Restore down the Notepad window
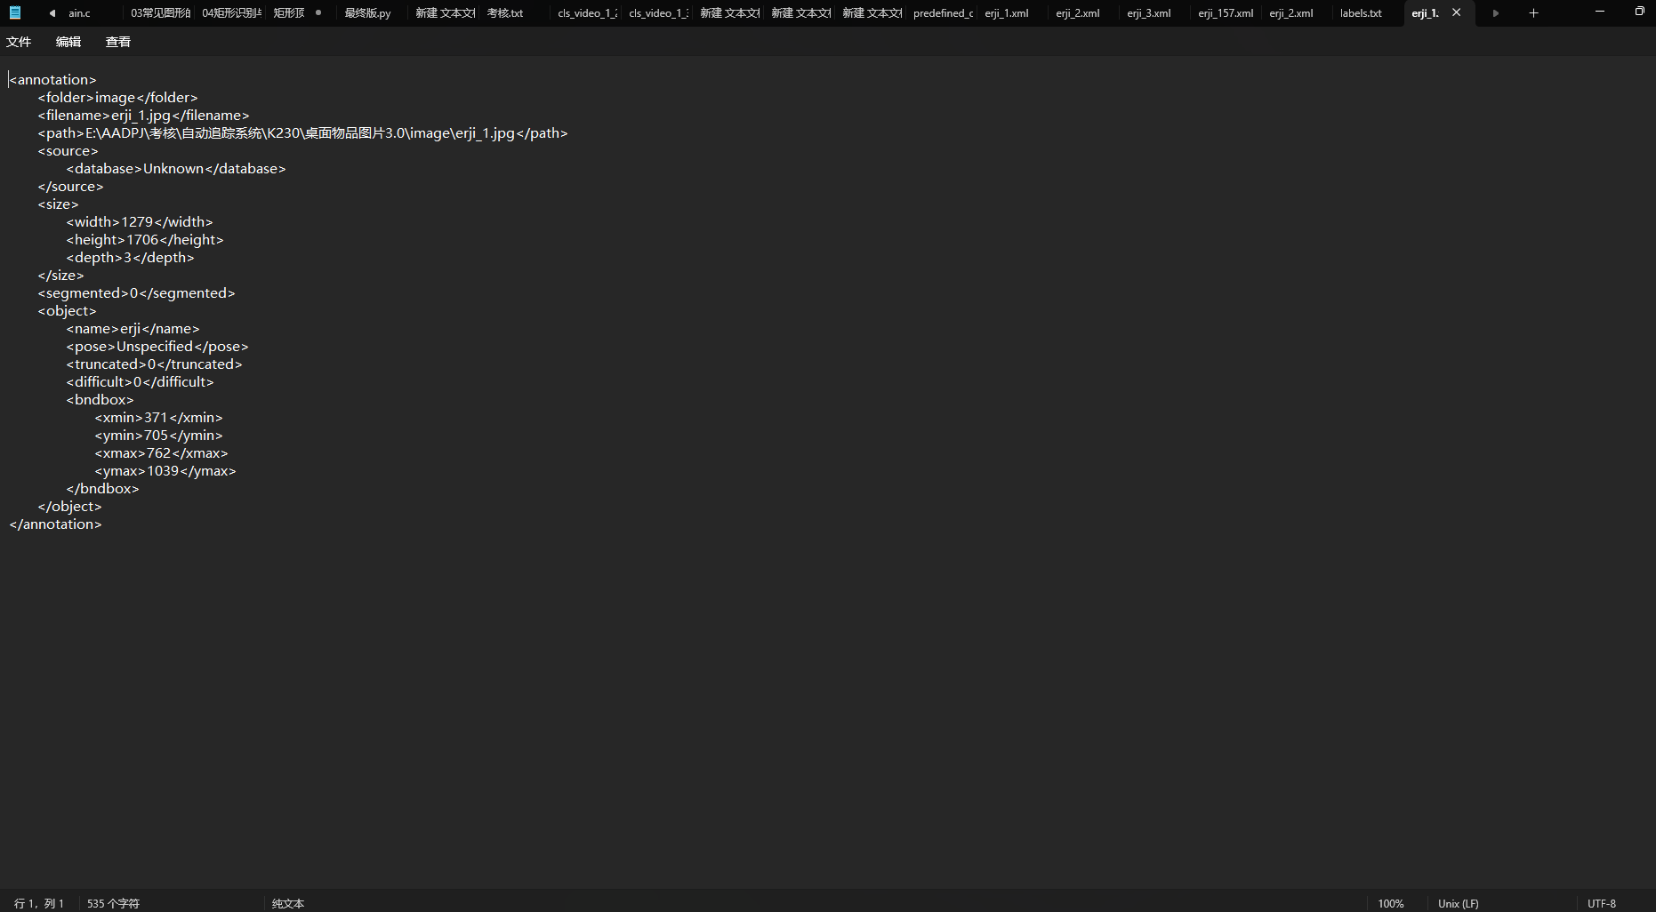The image size is (1656, 912). click(x=1639, y=12)
